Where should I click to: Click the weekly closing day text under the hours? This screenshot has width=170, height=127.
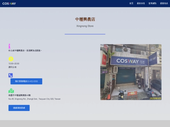(13, 67)
